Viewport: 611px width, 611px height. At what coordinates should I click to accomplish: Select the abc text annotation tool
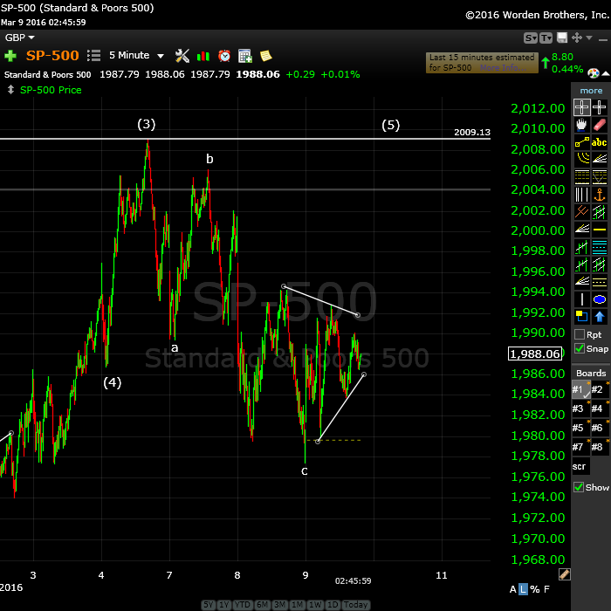(600, 142)
